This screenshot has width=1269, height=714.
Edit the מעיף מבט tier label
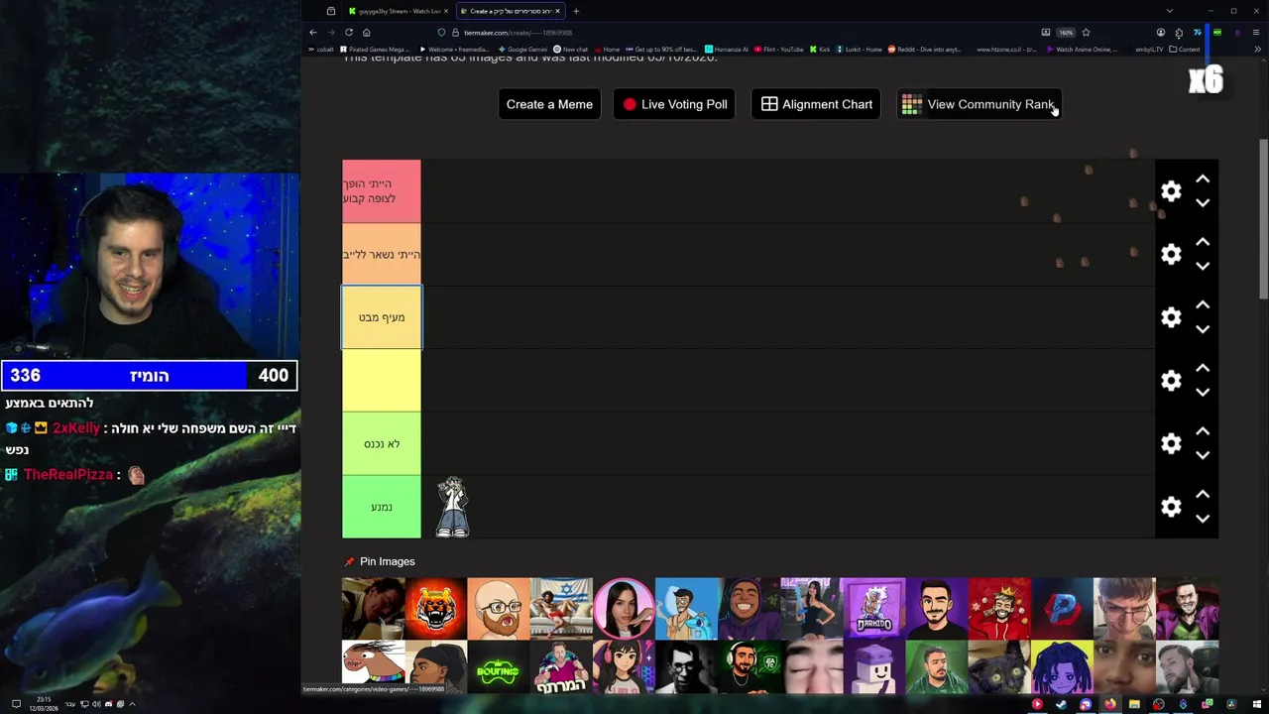(382, 317)
